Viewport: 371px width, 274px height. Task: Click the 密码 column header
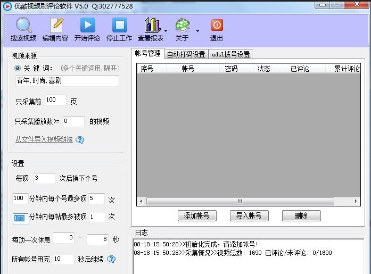[236, 69]
